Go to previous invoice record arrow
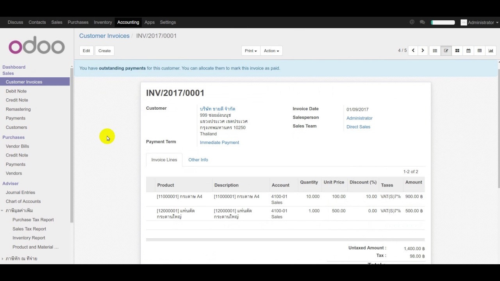500x281 pixels. point(413,51)
